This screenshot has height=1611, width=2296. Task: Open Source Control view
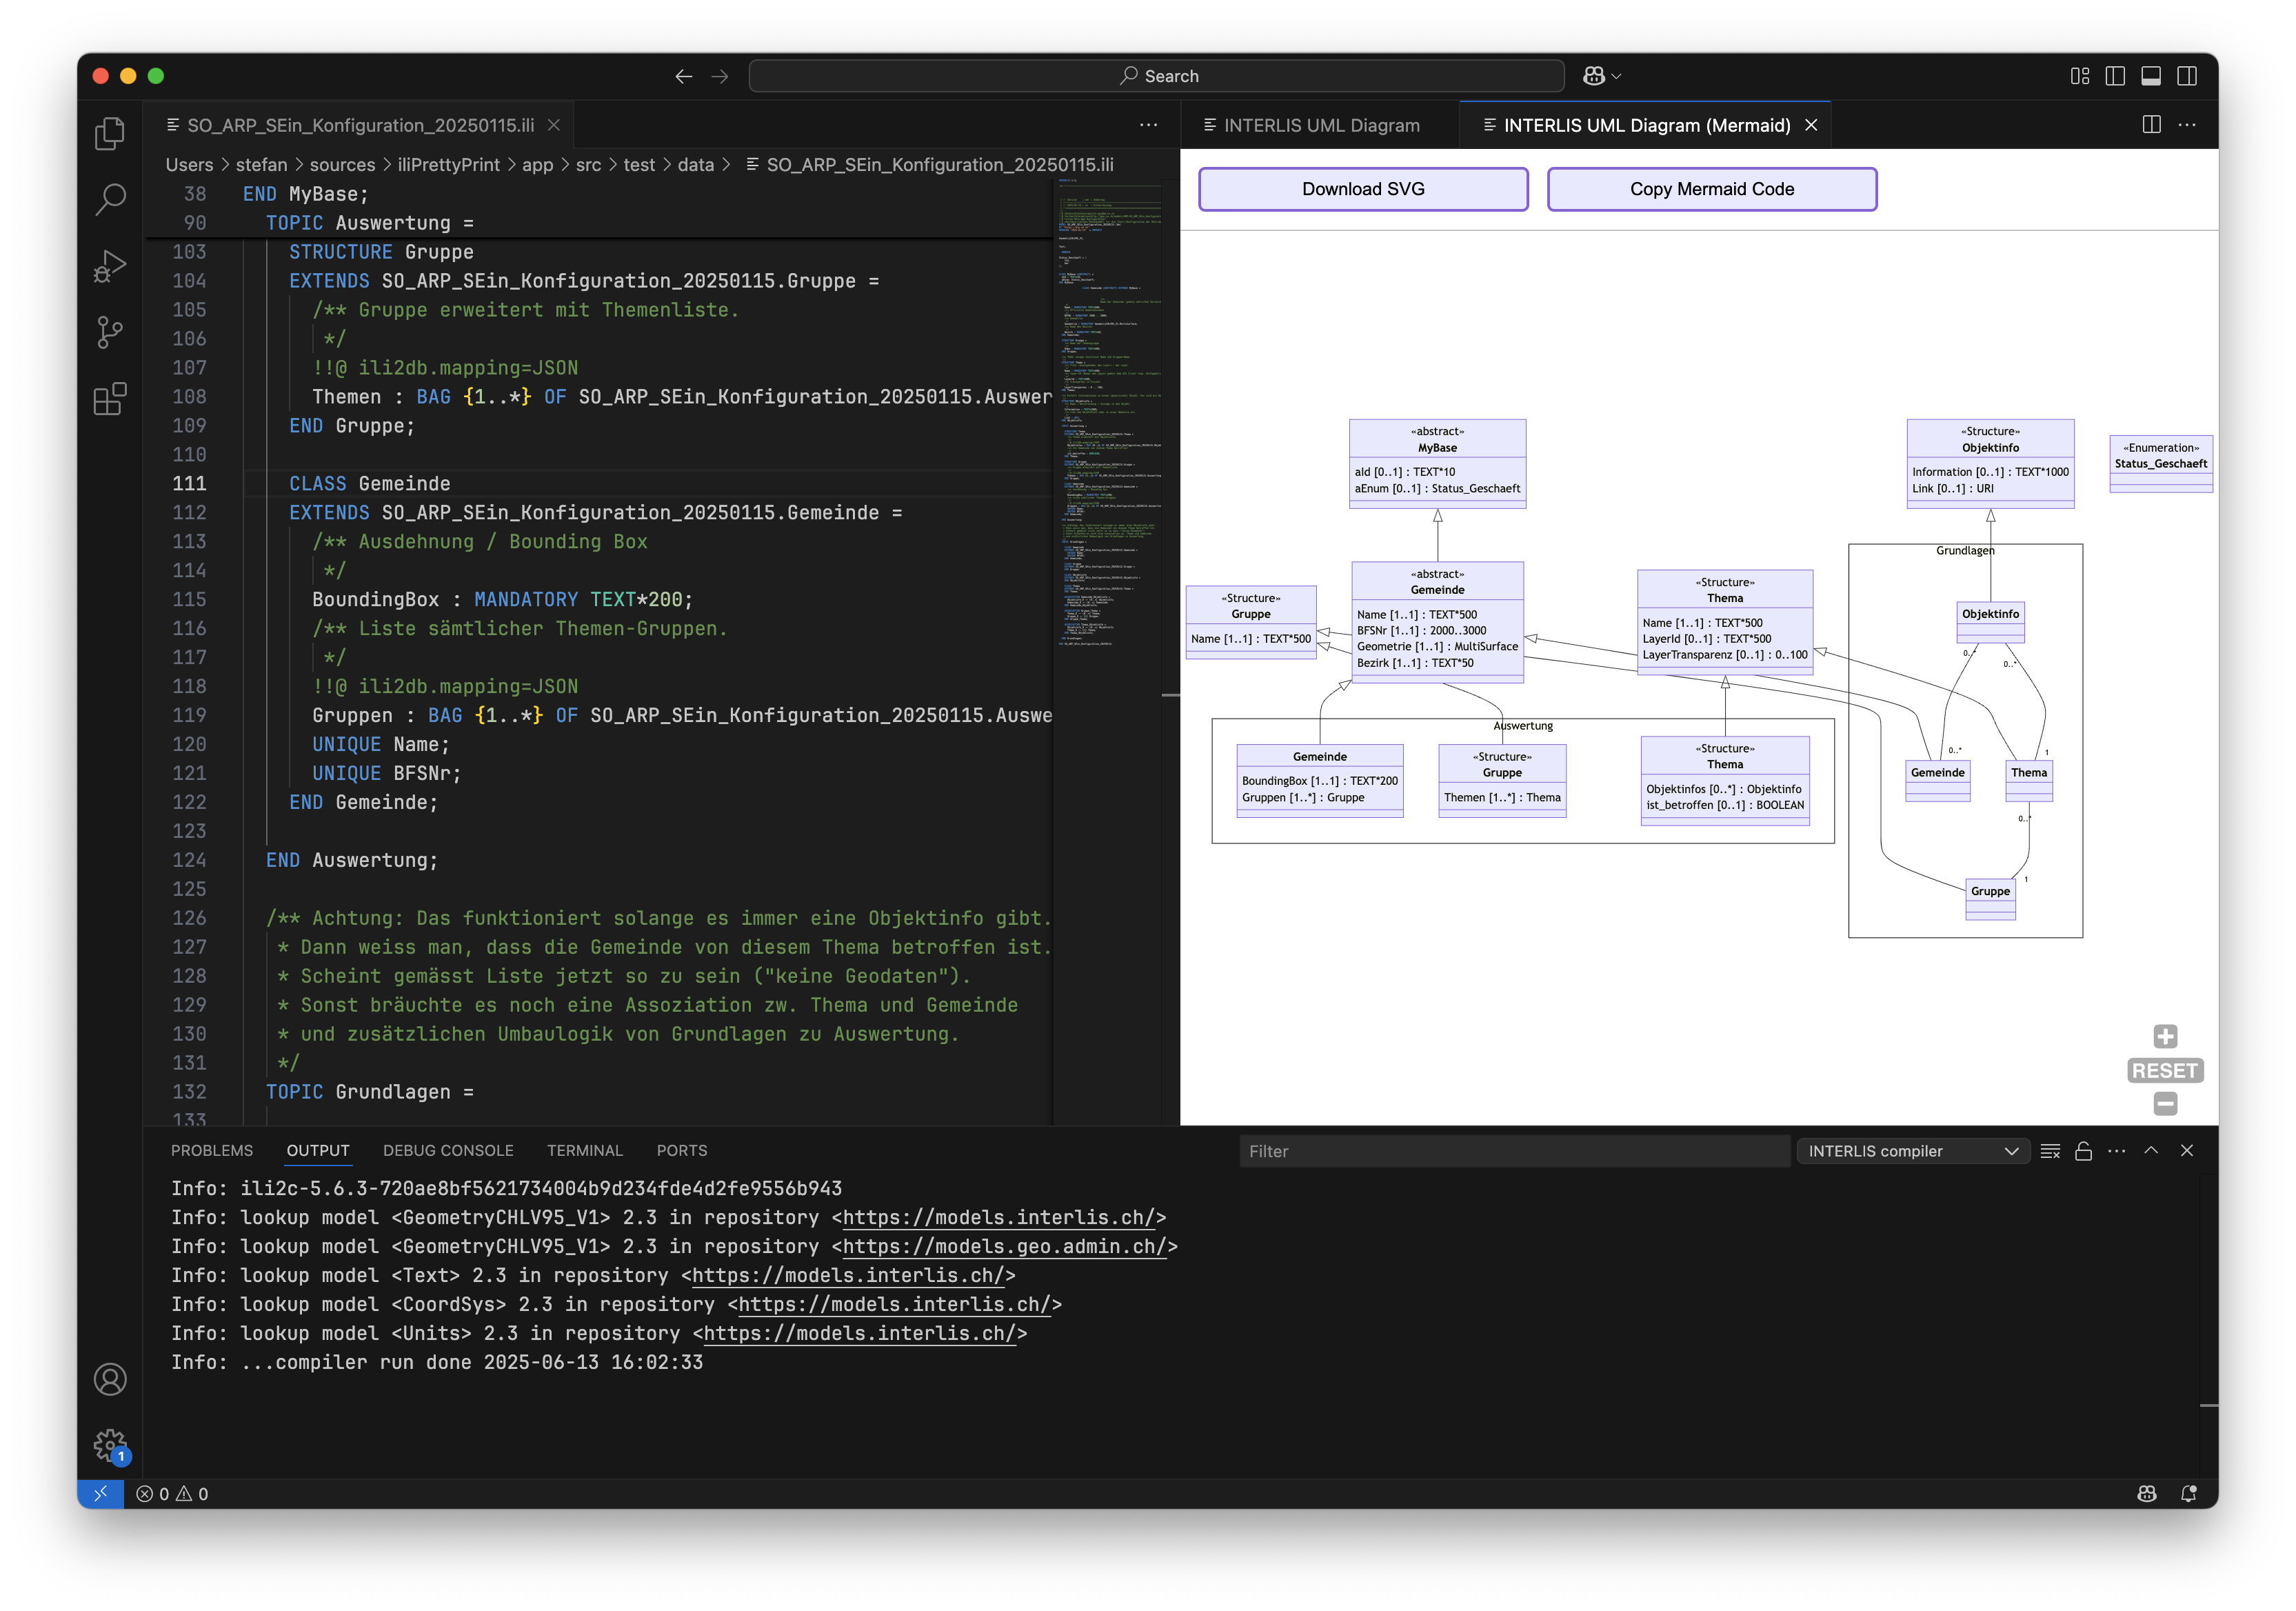pos(110,332)
